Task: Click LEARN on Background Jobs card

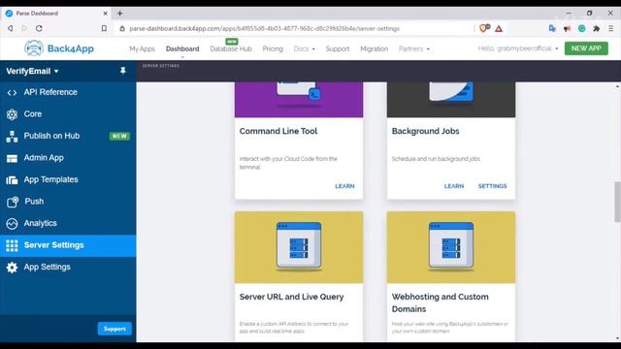Action: point(454,186)
